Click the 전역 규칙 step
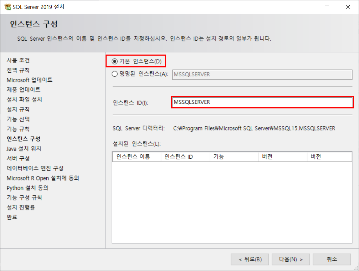 pyautogui.click(x=18, y=70)
